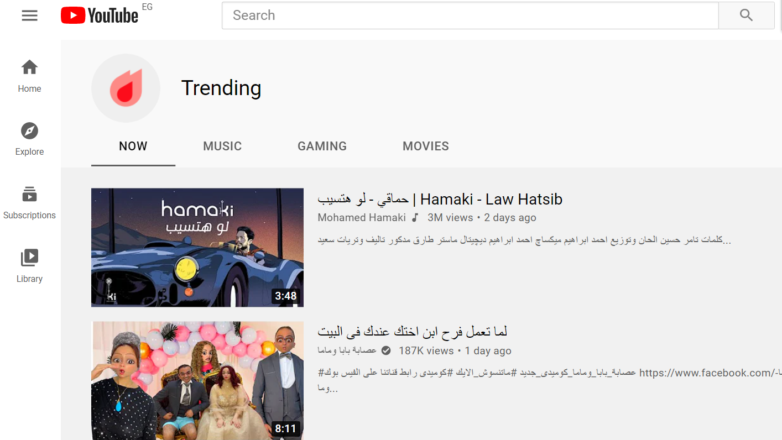Image resolution: width=782 pixels, height=440 pixels.
Task: Play the wedding party thumbnail video
Action: point(197,380)
